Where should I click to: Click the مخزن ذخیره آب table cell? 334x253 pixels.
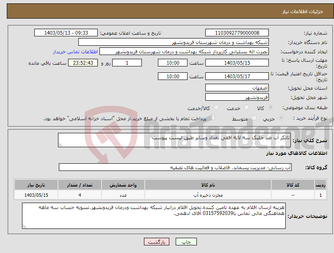208,195
